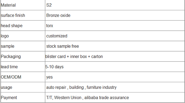Click the OEM/ODM label
This screenshot has height=103, width=185.
11,77
